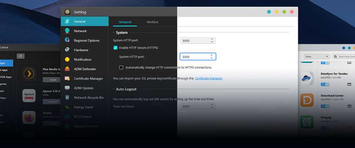Click the refresh button in App Central
The width and height of the screenshot is (355, 148).
click(21, 56)
